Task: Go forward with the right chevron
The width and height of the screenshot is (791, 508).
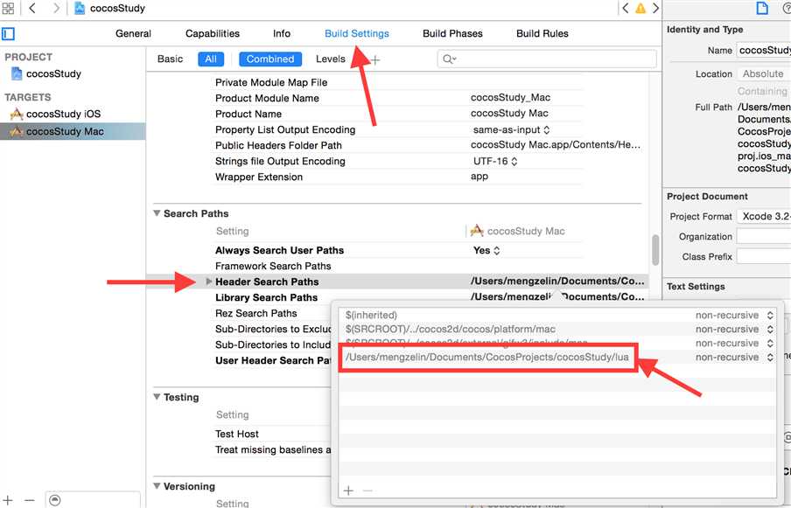Action: coord(55,8)
